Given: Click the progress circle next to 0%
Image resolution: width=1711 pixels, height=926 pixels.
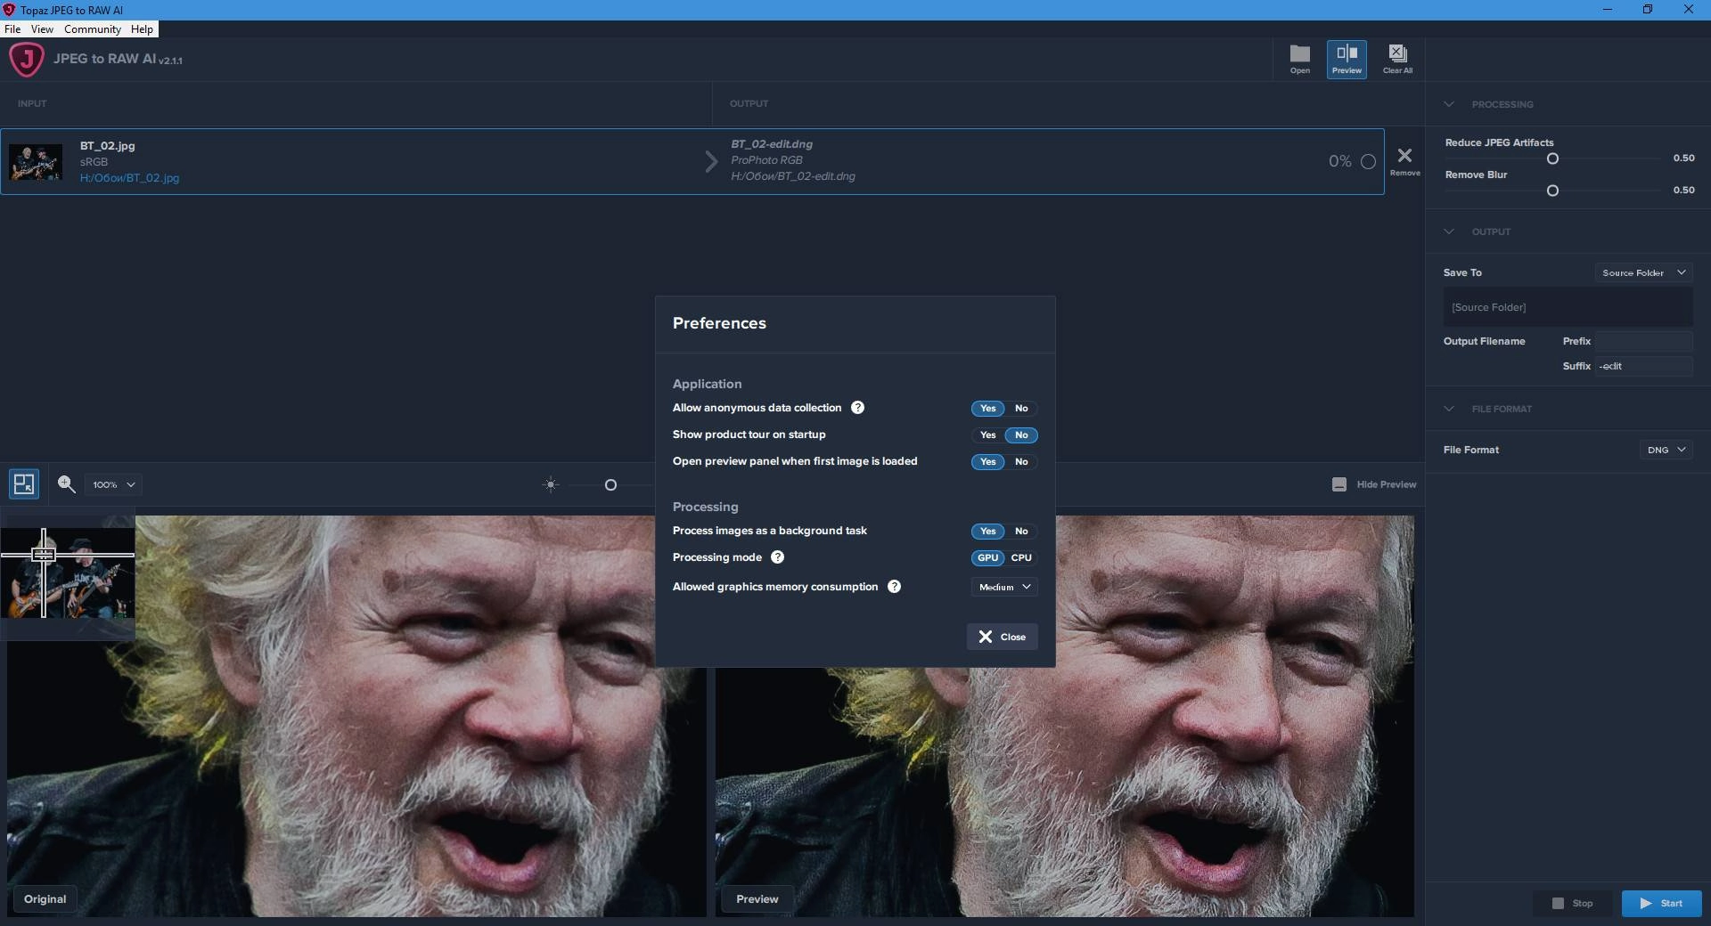Looking at the screenshot, I should point(1368,161).
